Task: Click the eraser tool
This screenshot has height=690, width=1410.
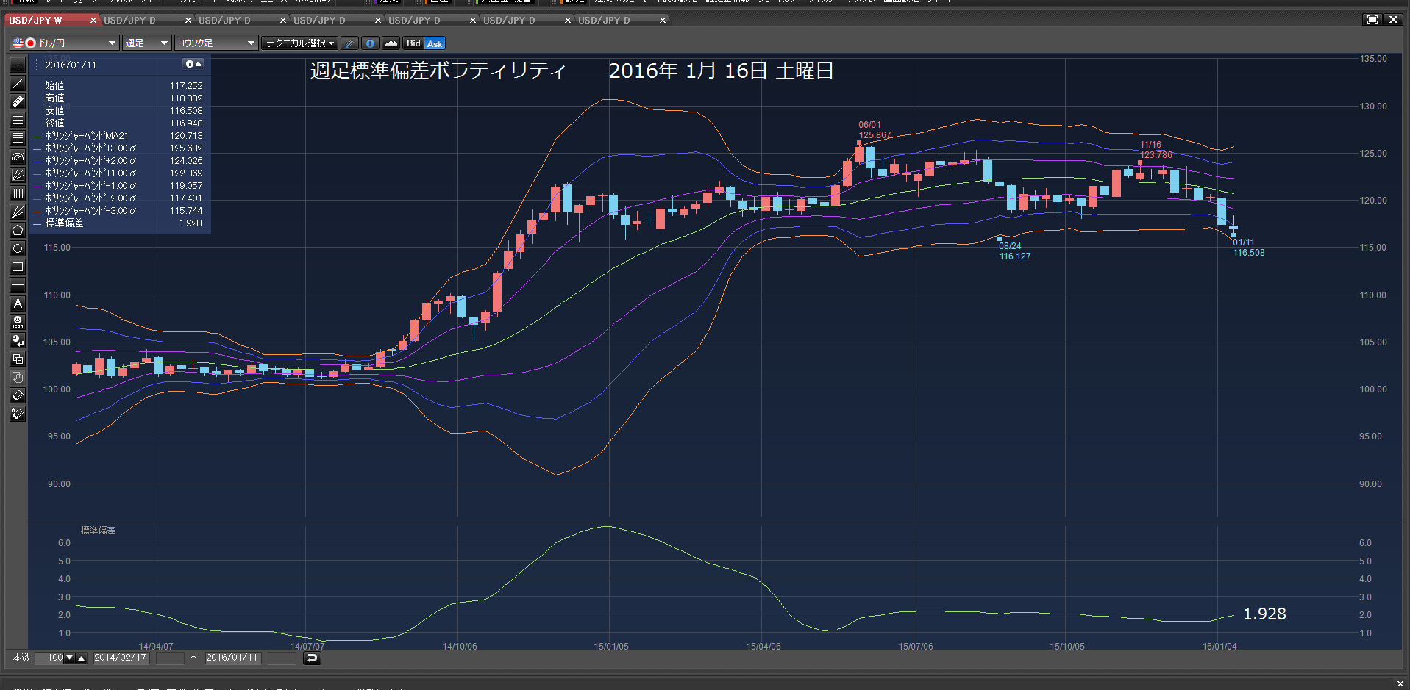Action: pos(18,395)
